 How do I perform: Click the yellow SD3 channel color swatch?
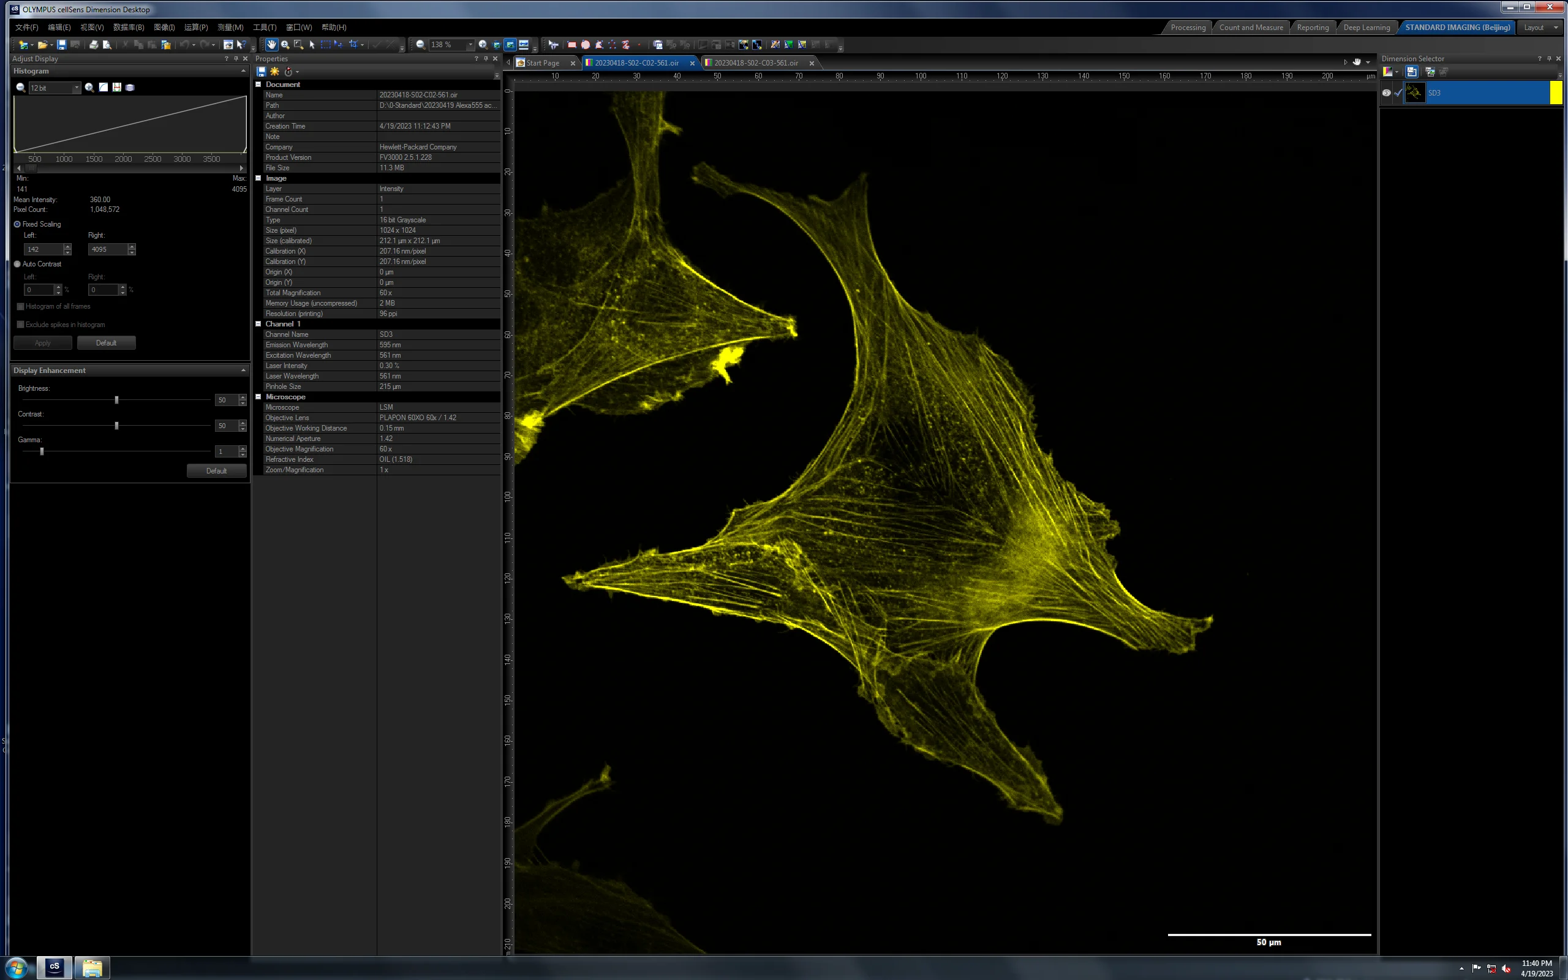click(1556, 92)
